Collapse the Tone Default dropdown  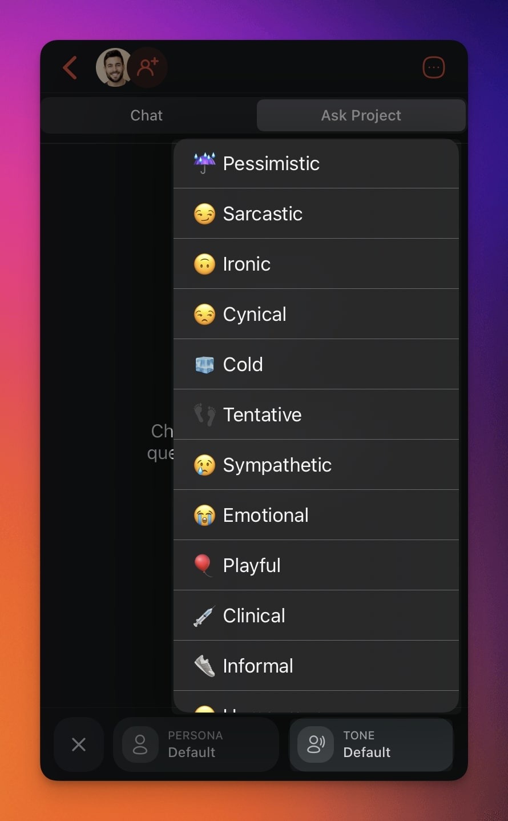[371, 744]
